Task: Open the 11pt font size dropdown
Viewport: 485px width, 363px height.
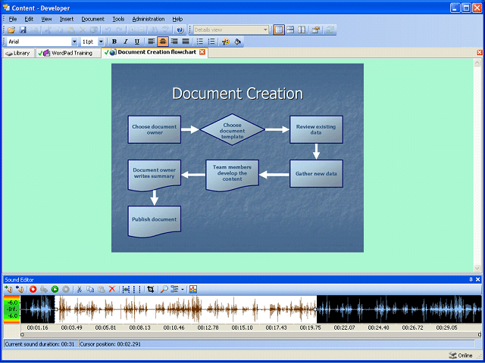Action: pyautogui.click(x=101, y=42)
